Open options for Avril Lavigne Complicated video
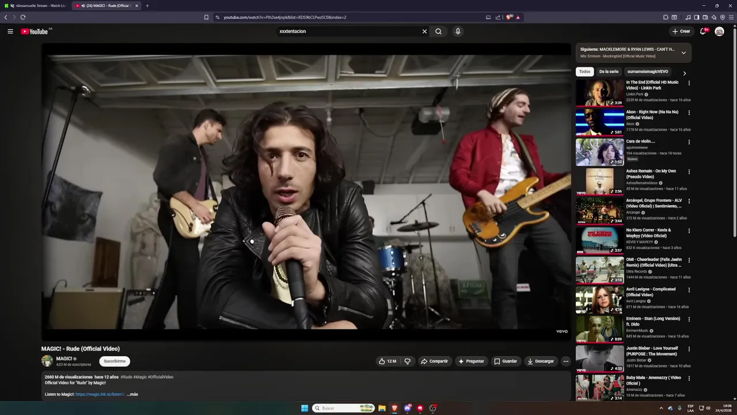737x415 pixels. 689,290
